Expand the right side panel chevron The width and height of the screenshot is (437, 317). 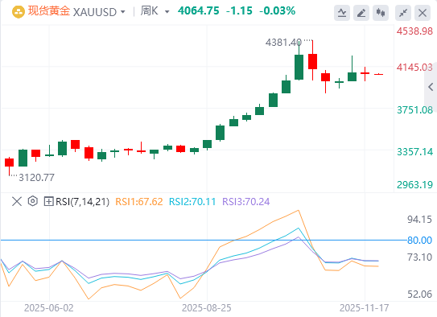pyautogui.click(x=431, y=87)
